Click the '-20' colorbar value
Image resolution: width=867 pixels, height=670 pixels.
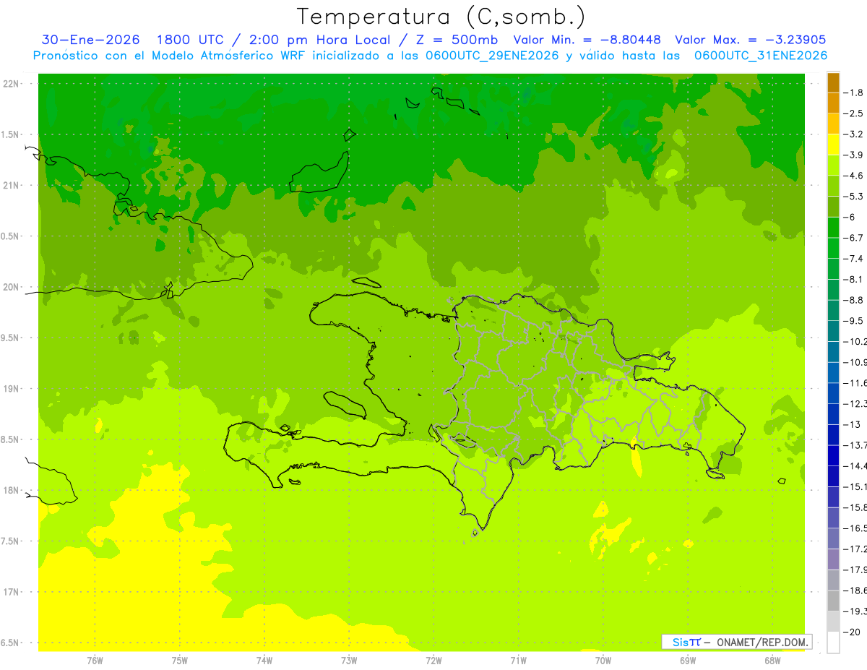851,632
